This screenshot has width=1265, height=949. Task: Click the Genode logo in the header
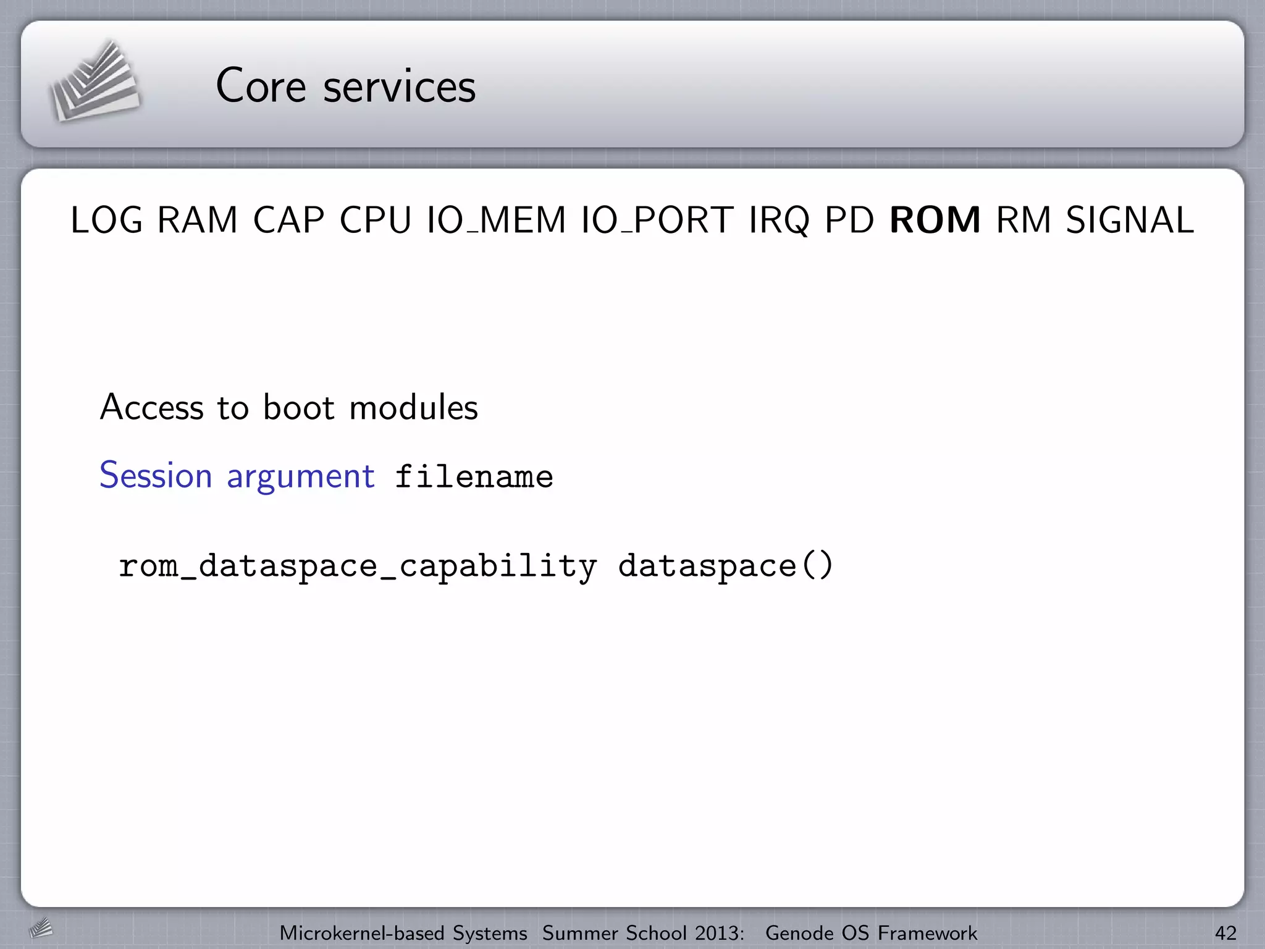[x=94, y=82]
